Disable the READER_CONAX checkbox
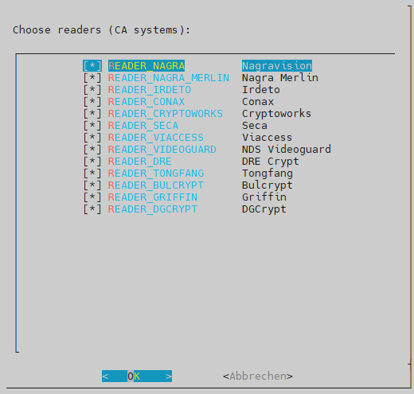Image resolution: width=414 pixels, height=394 pixels. (x=92, y=102)
